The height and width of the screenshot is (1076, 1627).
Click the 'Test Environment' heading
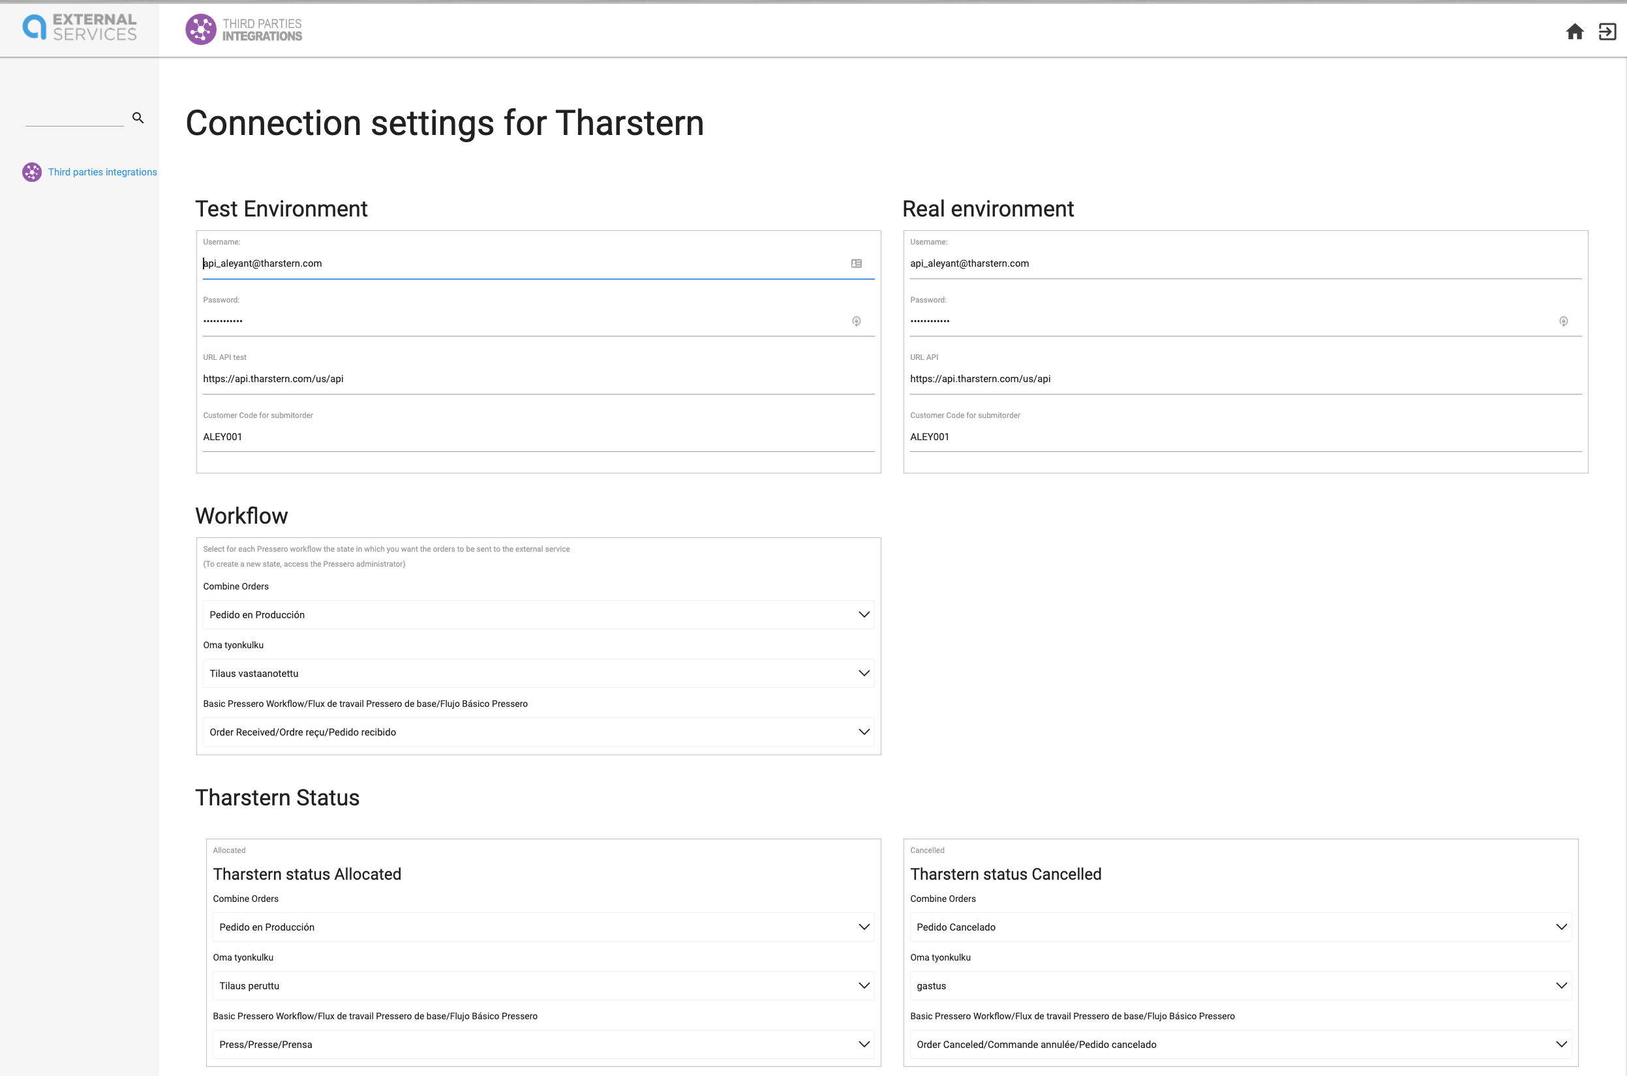281,209
